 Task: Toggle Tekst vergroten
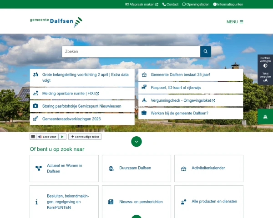265,77
